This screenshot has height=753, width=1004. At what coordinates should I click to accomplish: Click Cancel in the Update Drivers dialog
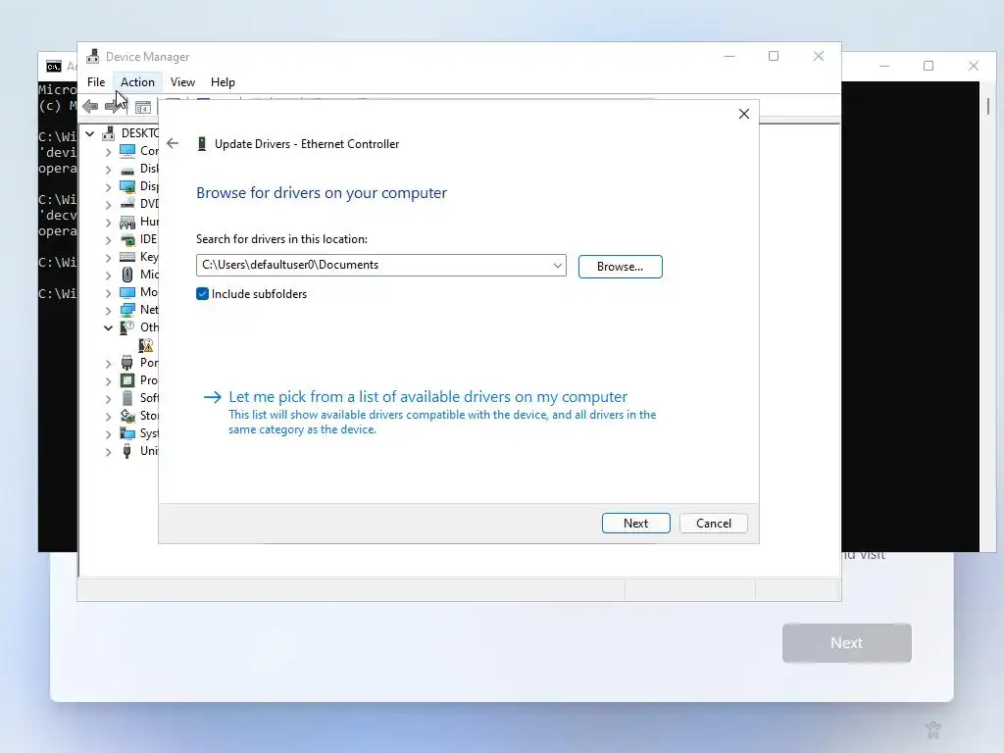714,524
